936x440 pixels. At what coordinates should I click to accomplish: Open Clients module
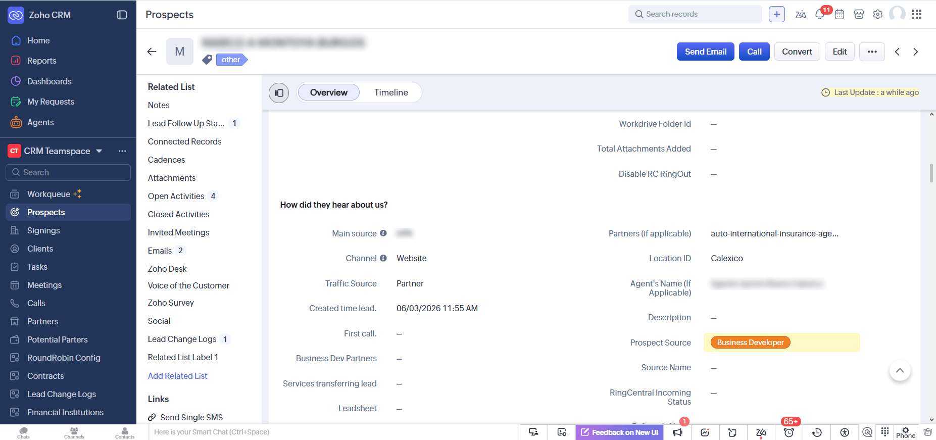(x=40, y=249)
